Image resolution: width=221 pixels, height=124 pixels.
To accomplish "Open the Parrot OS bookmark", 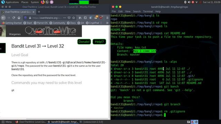I will [x=41, y=23].
